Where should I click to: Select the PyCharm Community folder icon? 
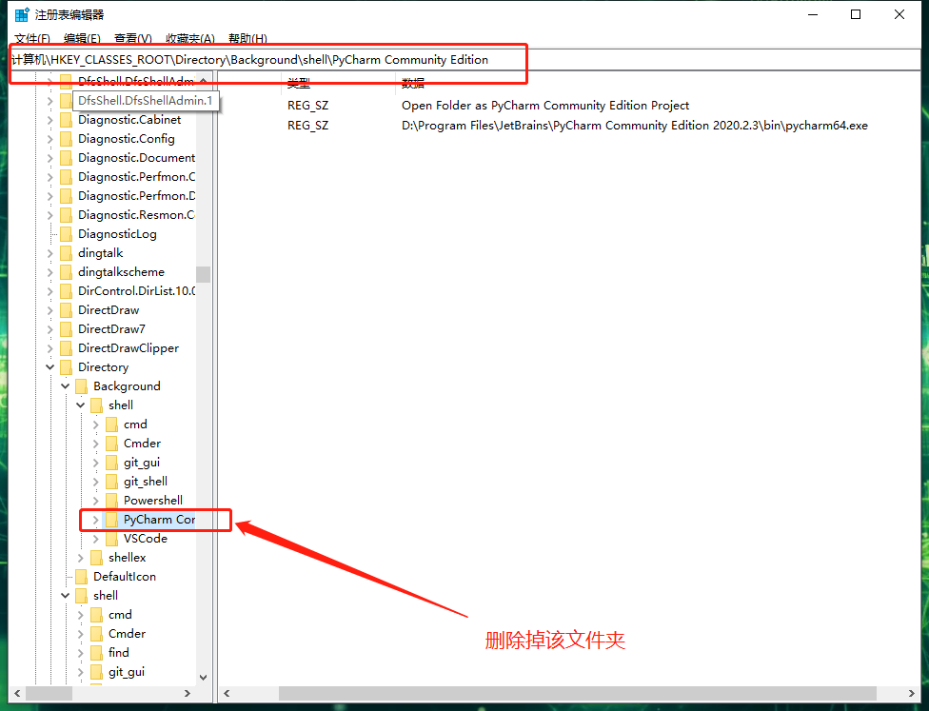click(x=111, y=520)
